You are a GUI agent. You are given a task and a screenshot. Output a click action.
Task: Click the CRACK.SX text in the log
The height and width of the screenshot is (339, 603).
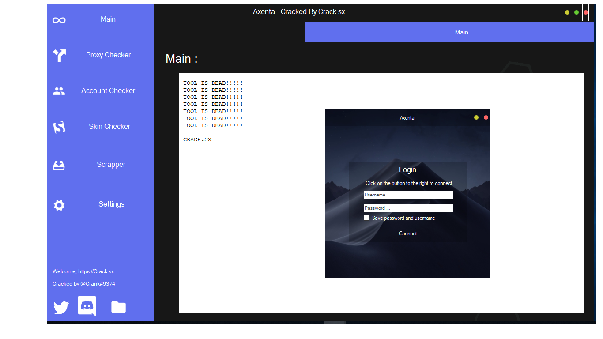[x=197, y=139]
